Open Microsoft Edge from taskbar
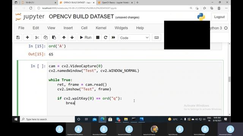The width and height of the screenshot is (243, 136). (x=103, y=119)
